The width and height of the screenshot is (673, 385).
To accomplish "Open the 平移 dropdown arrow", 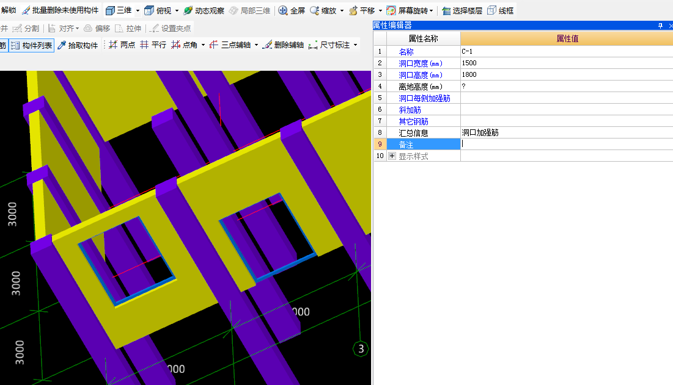I will click(380, 11).
